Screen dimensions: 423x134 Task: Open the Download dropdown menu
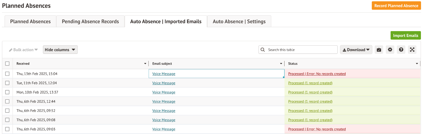[356, 50]
